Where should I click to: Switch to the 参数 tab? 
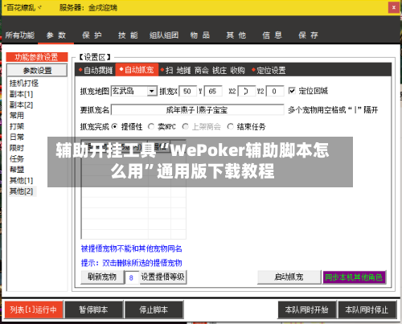[x=55, y=35]
